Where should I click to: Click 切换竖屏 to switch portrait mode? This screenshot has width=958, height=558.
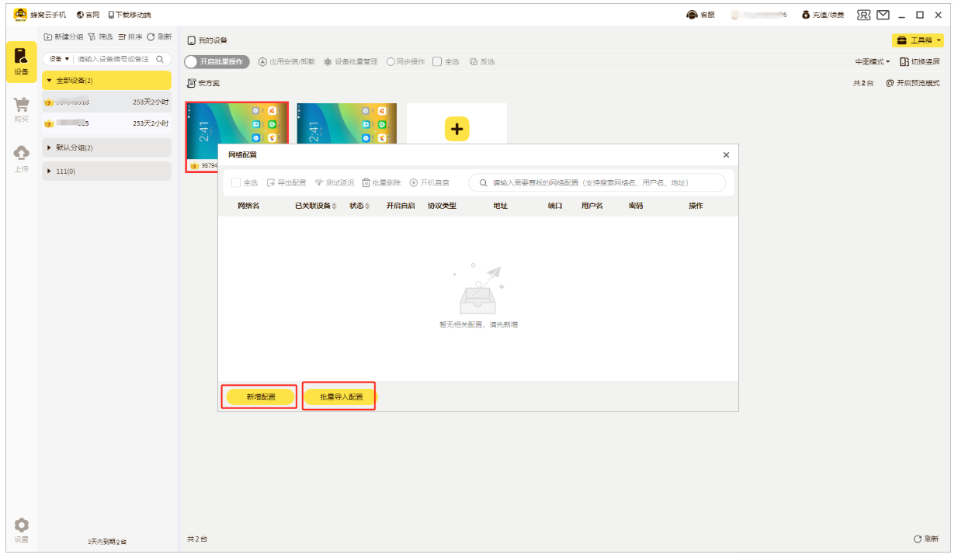click(921, 61)
